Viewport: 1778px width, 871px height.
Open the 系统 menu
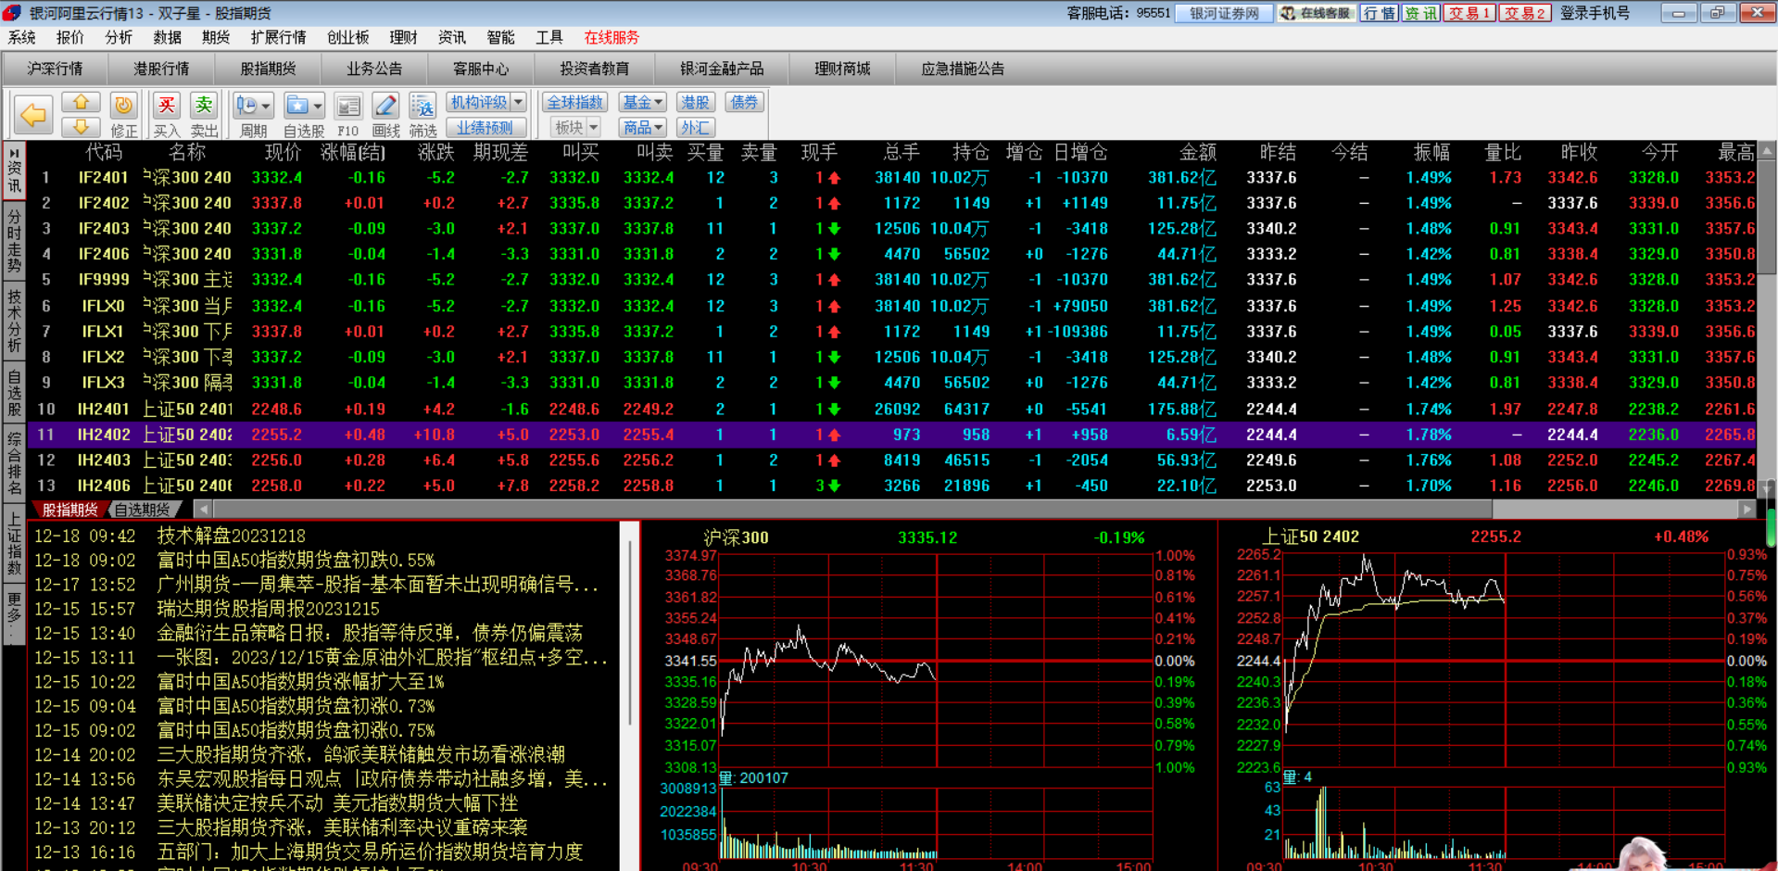point(21,37)
